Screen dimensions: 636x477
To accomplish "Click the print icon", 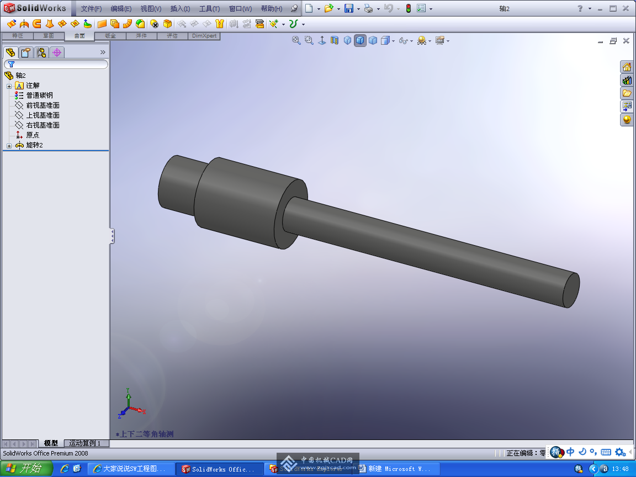I will 368,8.
